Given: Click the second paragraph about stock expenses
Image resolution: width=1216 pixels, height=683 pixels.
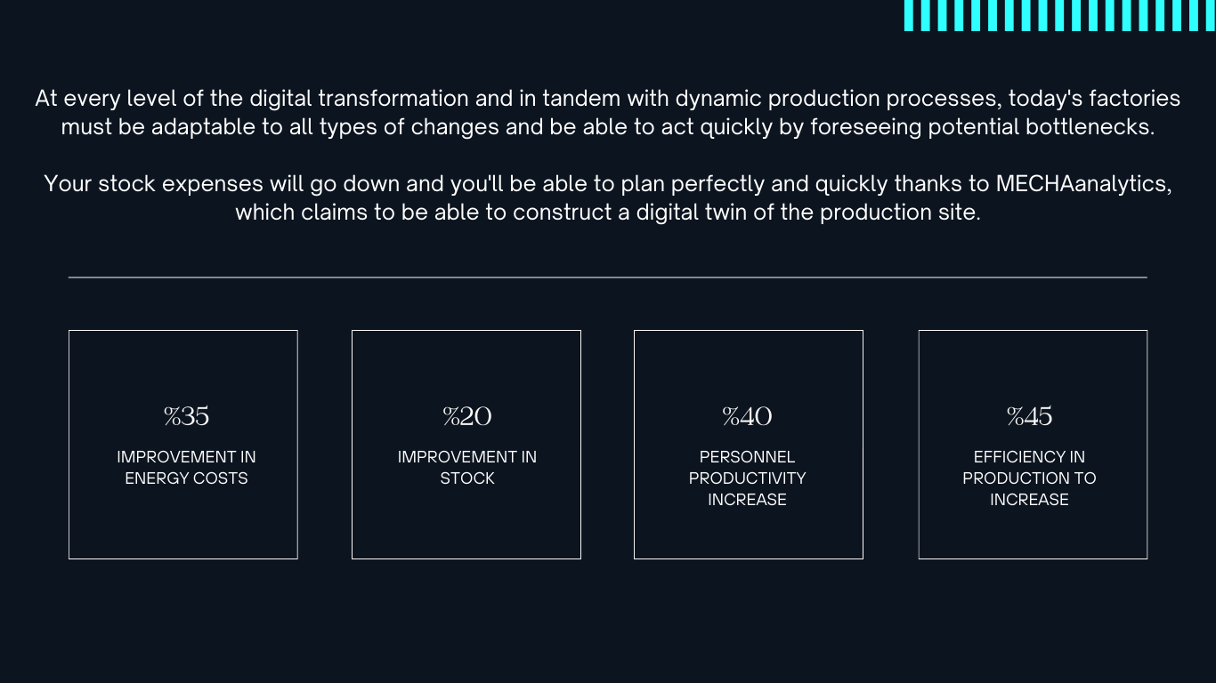Looking at the screenshot, I should click(x=608, y=198).
